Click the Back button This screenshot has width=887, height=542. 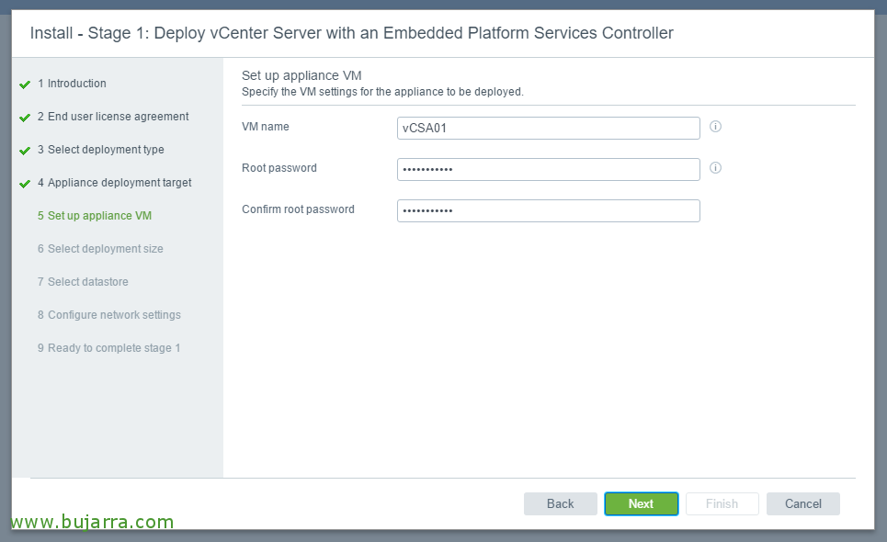coord(560,503)
